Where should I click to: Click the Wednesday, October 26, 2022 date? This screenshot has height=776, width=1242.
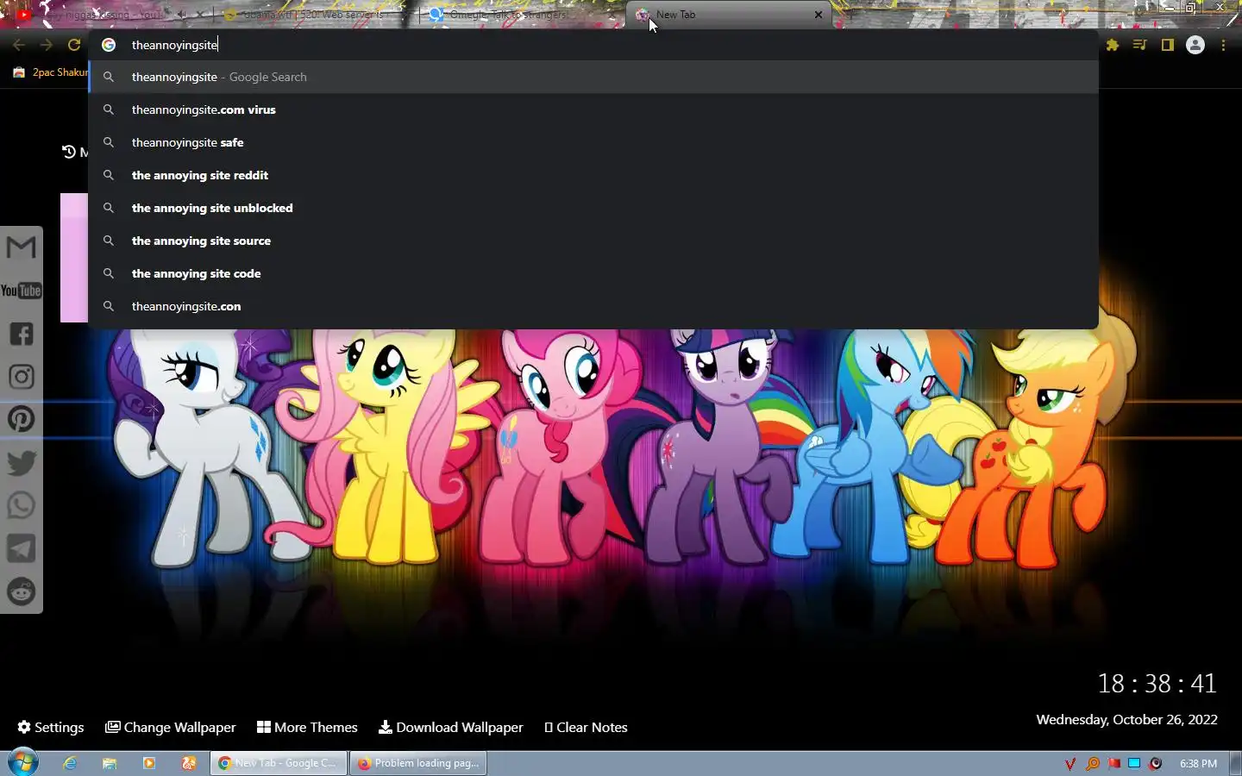point(1126,720)
